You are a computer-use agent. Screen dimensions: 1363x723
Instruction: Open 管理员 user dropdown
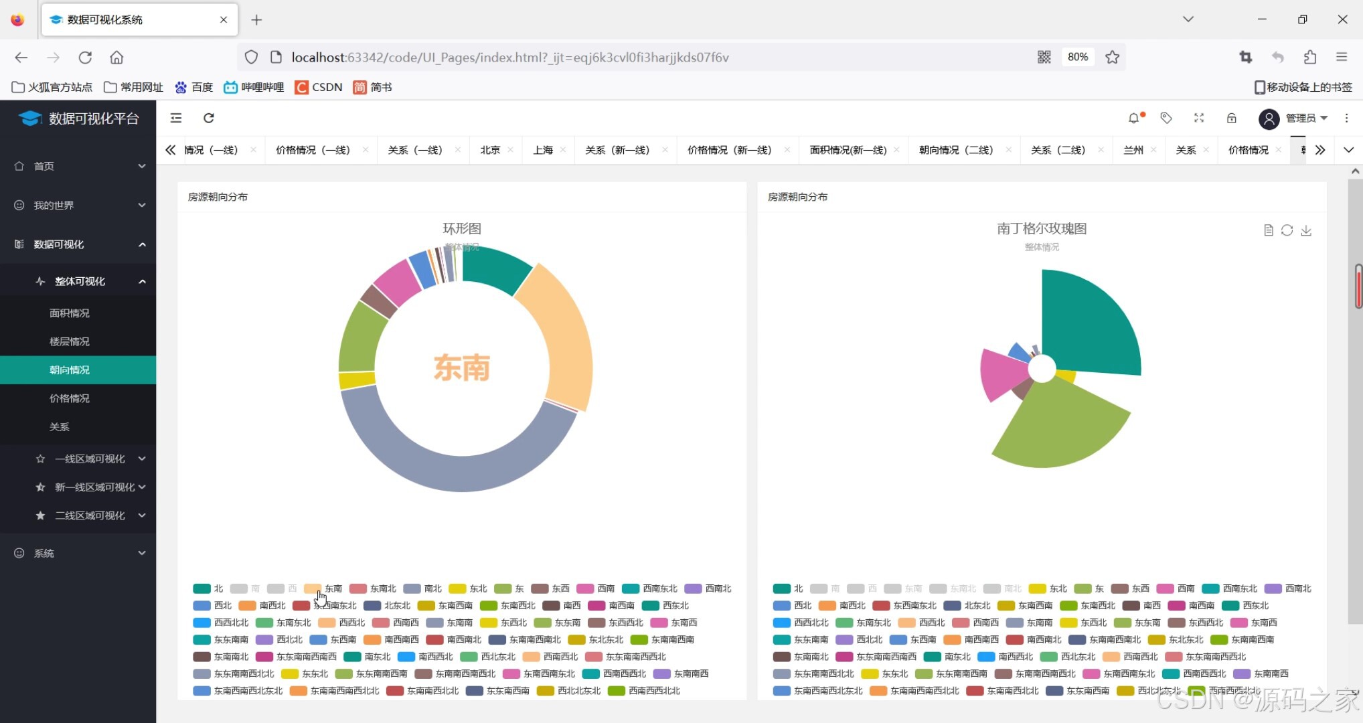click(1301, 118)
